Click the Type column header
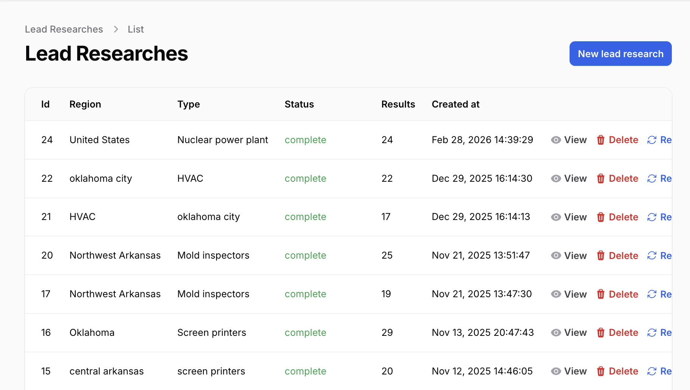 tap(189, 104)
